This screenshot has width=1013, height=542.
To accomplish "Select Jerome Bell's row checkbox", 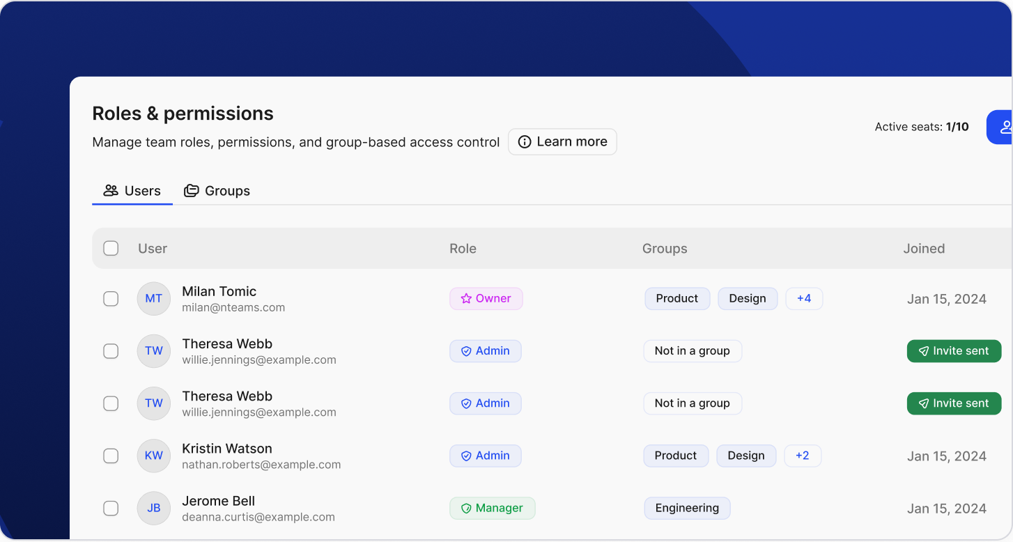I will point(111,509).
